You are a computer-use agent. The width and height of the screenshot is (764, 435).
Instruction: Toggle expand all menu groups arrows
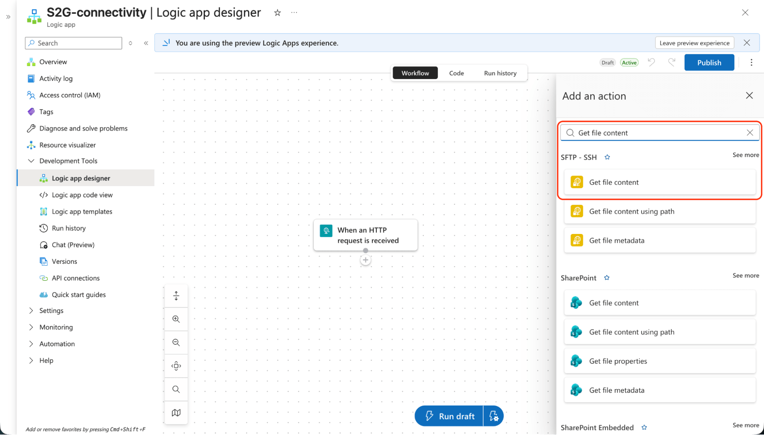point(130,43)
